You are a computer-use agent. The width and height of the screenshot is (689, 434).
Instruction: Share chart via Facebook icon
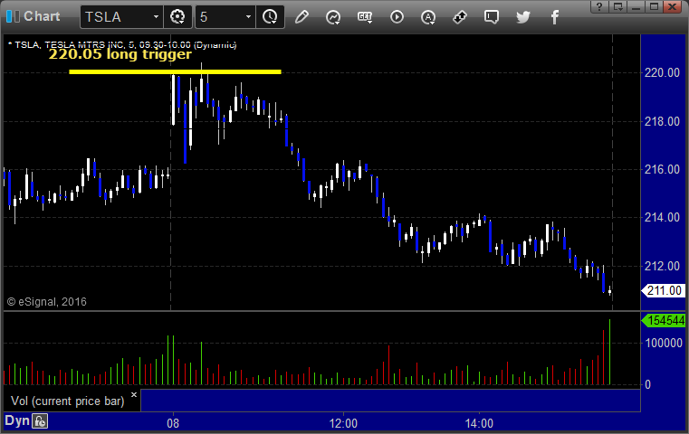tap(555, 17)
